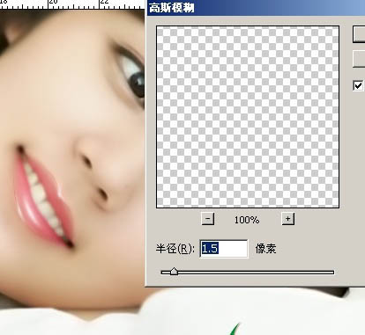The image size is (365, 335).
Task: Click the 像素 unit label
Action: [265, 249]
